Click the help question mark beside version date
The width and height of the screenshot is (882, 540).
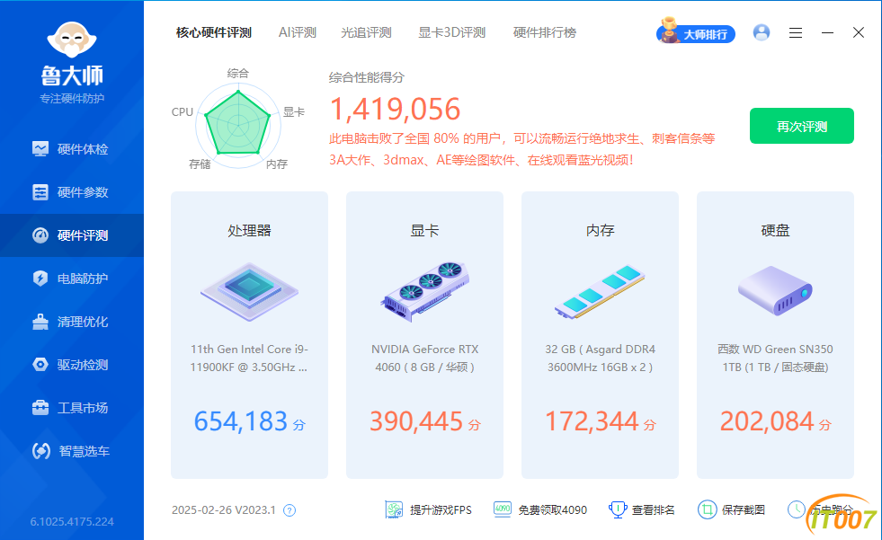(290, 510)
